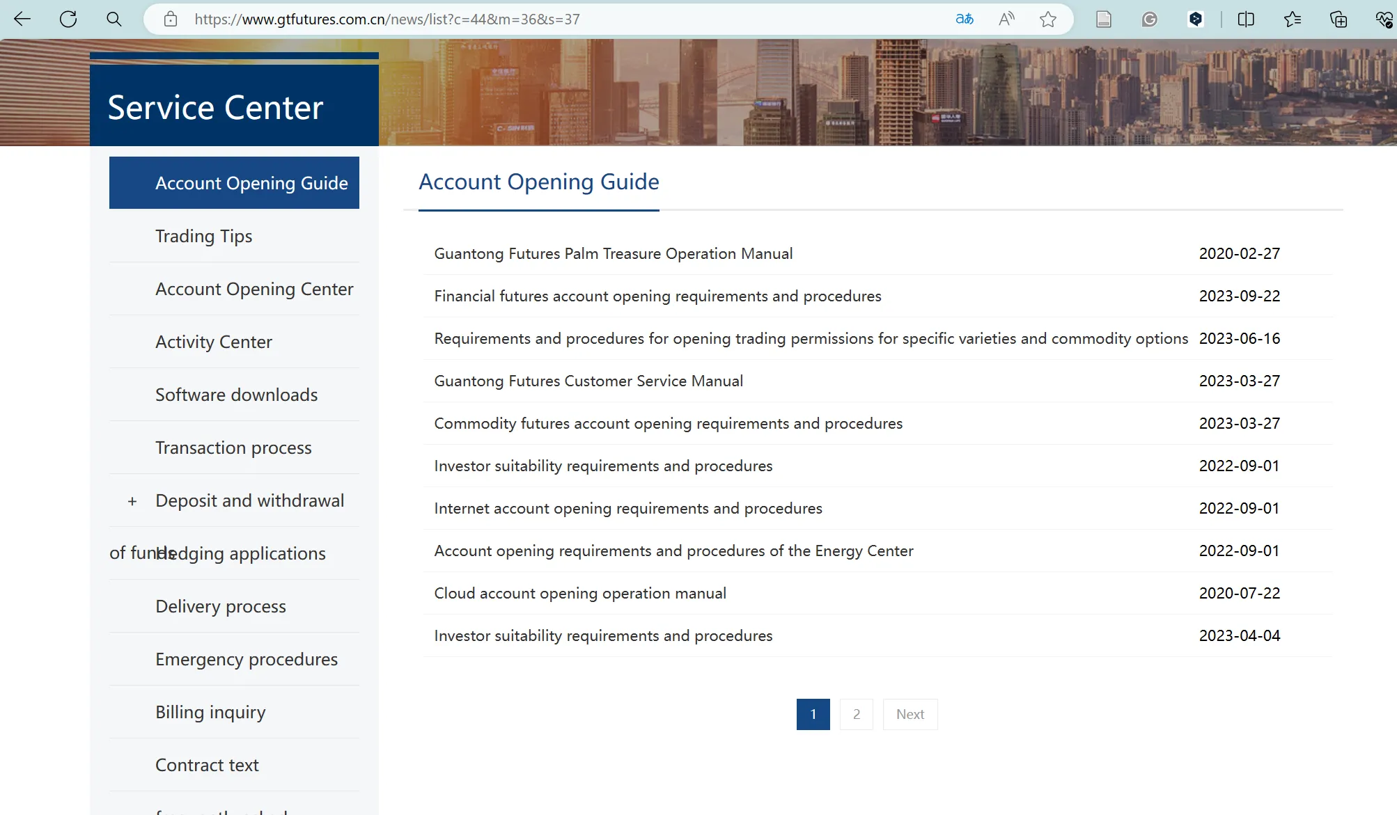Image resolution: width=1397 pixels, height=815 pixels.
Task: Open the Collections panel
Action: pyautogui.click(x=1339, y=19)
